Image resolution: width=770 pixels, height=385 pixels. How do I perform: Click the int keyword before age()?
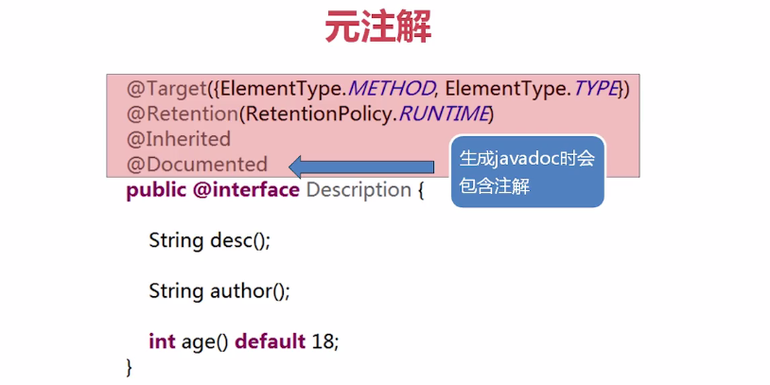(x=162, y=341)
